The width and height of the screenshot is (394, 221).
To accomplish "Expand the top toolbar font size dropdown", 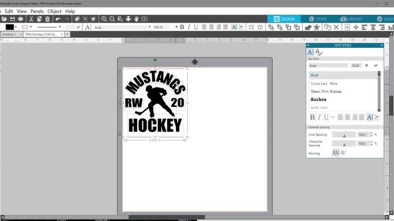I will (177, 27).
